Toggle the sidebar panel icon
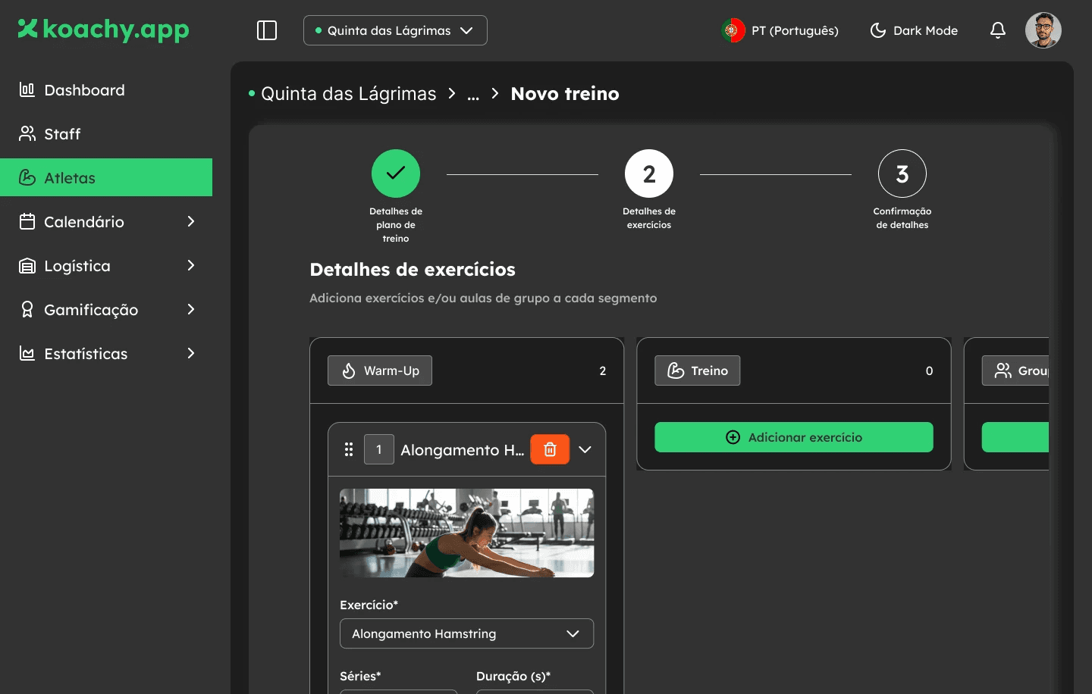The width and height of the screenshot is (1092, 694). click(x=267, y=30)
